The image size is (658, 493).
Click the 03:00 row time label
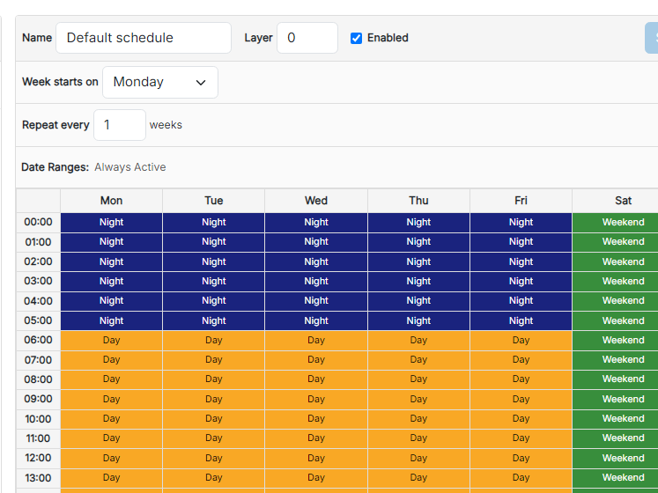point(38,281)
